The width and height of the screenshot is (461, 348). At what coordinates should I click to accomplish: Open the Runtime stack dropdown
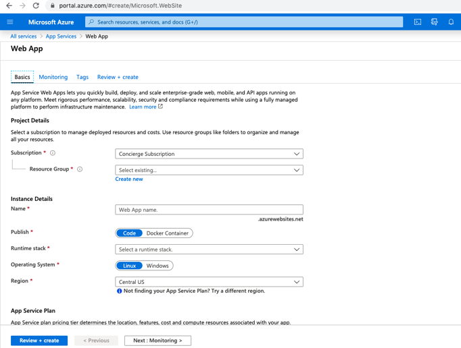[x=209, y=250]
